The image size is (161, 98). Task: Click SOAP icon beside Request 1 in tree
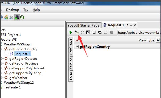(x=11, y=54)
